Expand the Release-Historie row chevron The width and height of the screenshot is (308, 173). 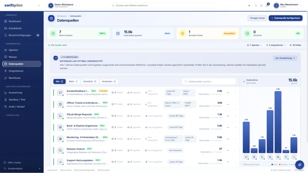pos(235,150)
